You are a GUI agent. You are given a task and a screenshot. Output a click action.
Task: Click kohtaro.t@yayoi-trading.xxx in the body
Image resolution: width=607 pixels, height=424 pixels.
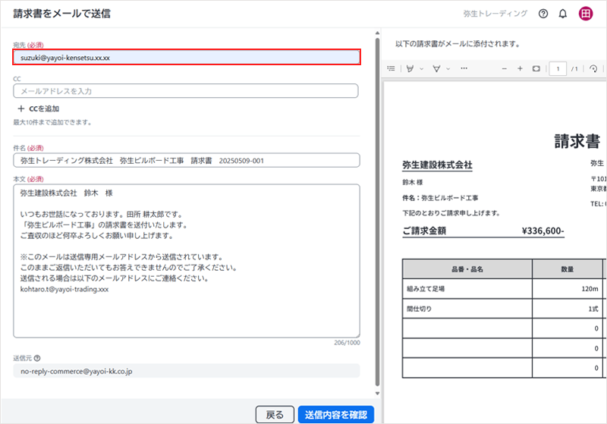point(64,289)
